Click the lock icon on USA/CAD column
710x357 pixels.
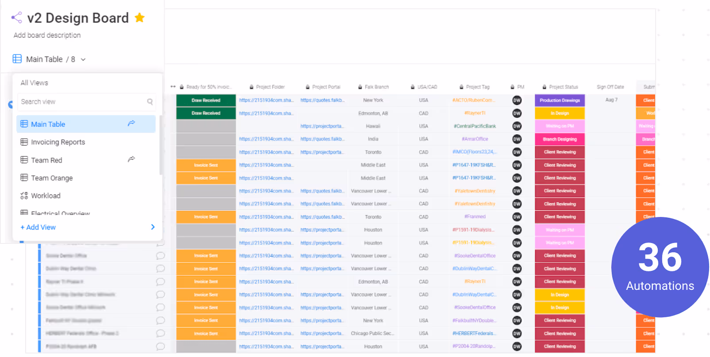click(413, 87)
